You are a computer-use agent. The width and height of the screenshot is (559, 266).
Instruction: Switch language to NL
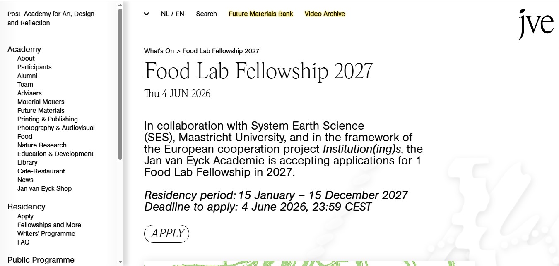[165, 14]
